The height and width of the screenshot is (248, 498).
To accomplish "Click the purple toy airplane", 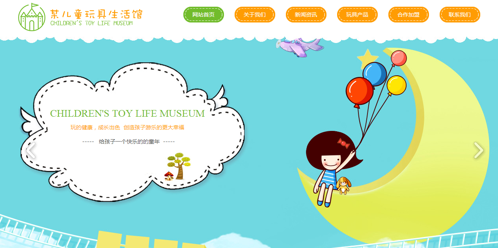I will [300, 47].
